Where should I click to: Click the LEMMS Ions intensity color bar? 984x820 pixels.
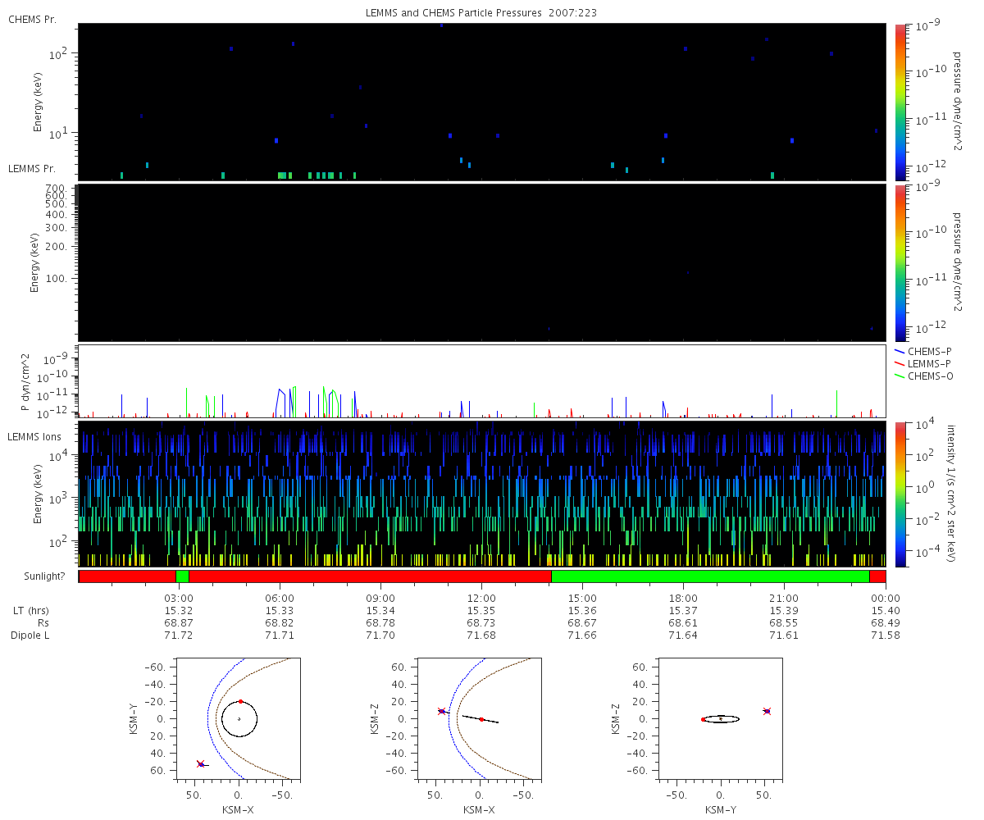click(x=900, y=494)
